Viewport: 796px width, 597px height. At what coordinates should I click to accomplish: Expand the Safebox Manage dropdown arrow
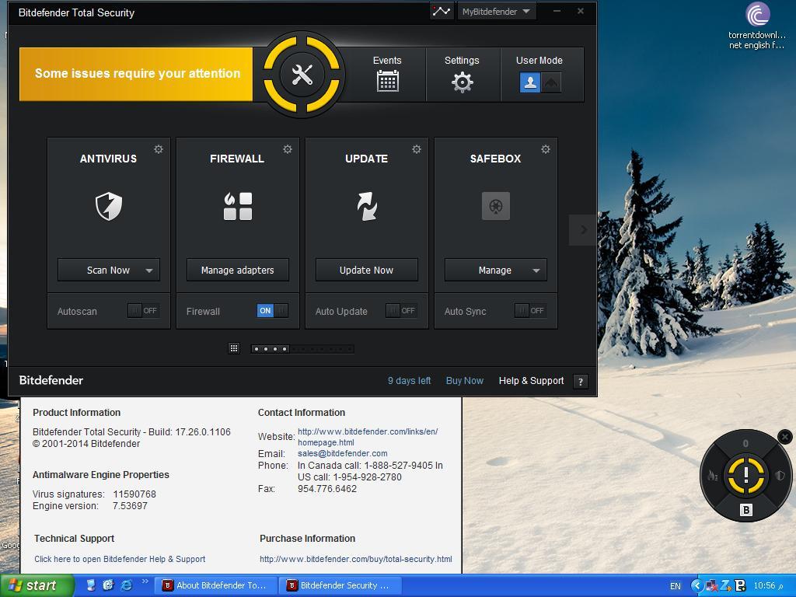click(536, 271)
